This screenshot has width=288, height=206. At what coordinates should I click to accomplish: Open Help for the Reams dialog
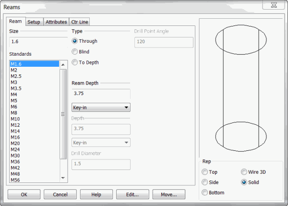click(96, 194)
